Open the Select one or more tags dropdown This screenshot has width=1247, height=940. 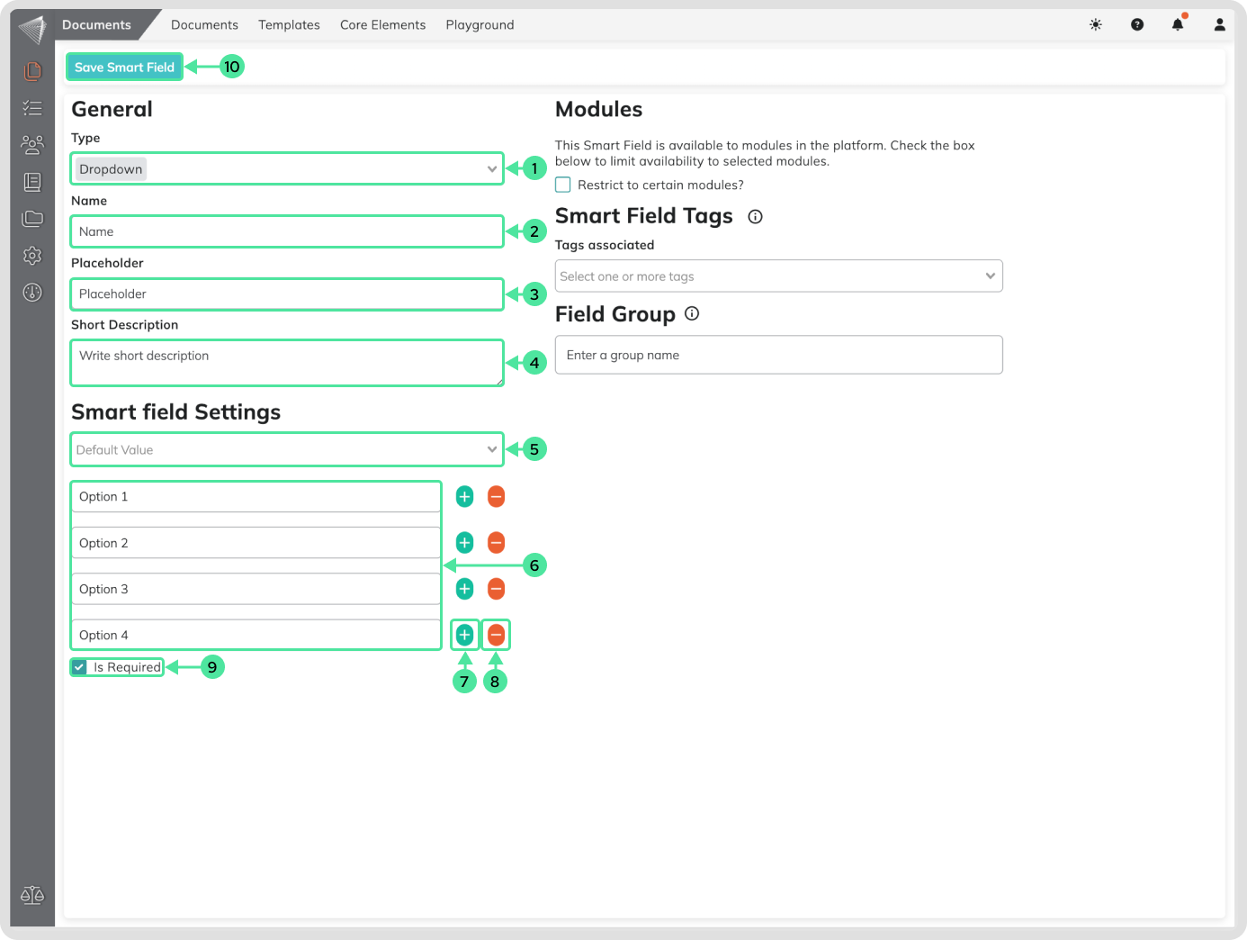[778, 276]
